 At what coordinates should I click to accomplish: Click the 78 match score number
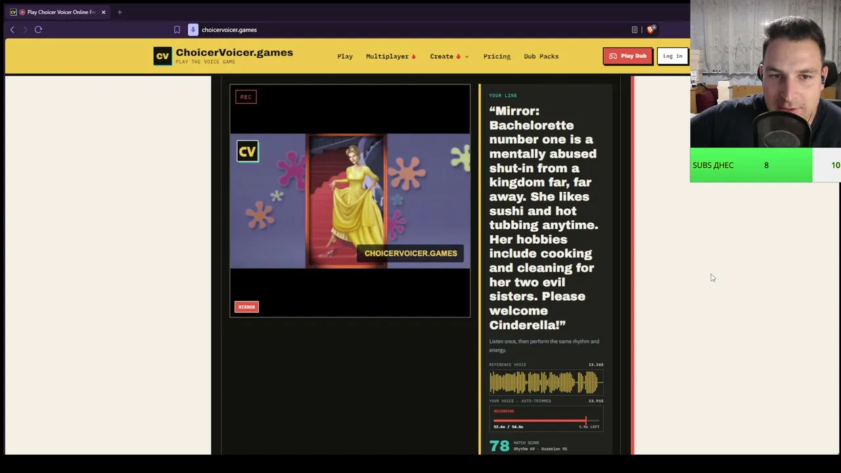coord(499,446)
